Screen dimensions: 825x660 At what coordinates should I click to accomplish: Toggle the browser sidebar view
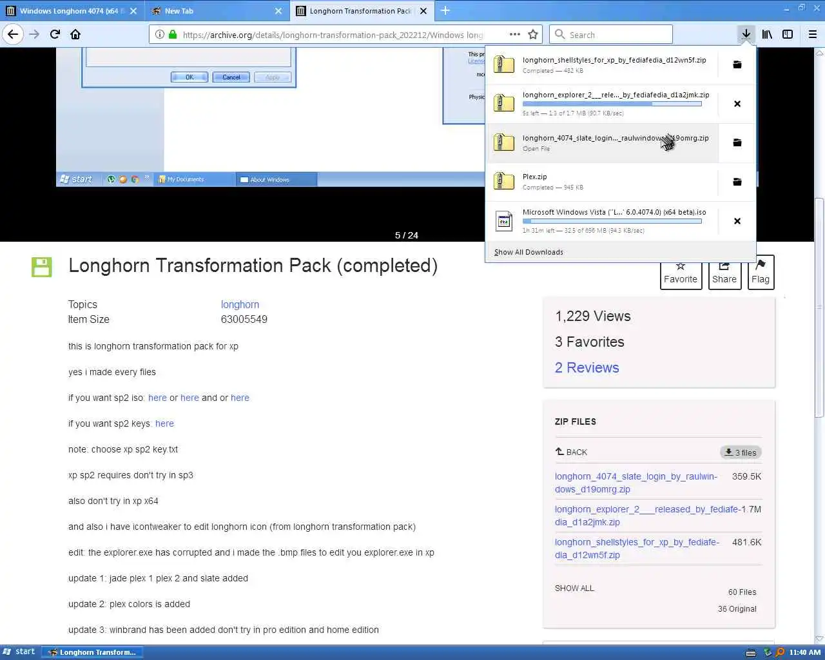(788, 34)
